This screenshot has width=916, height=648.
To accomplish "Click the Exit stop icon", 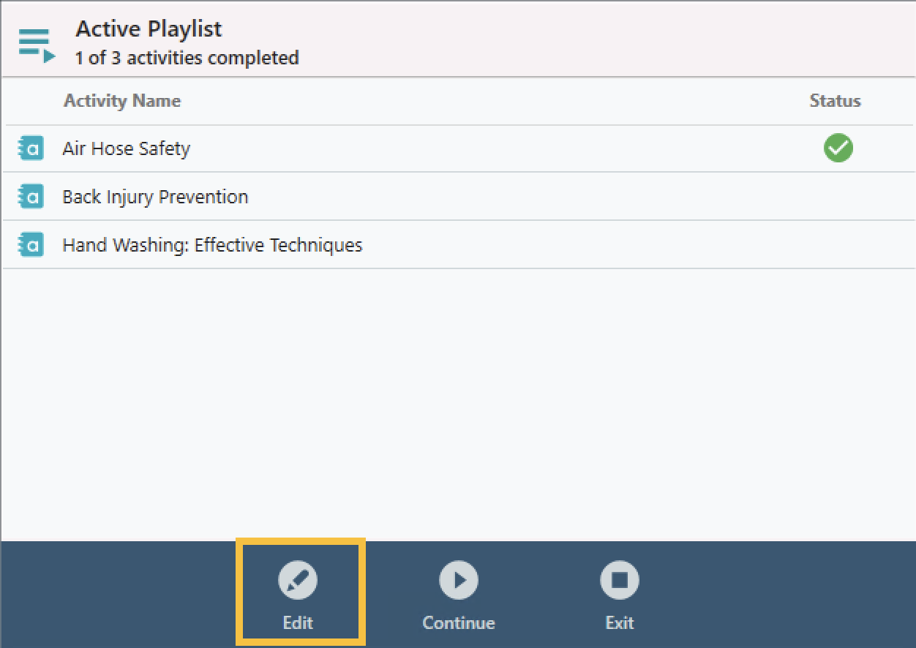I will click(620, 579).
